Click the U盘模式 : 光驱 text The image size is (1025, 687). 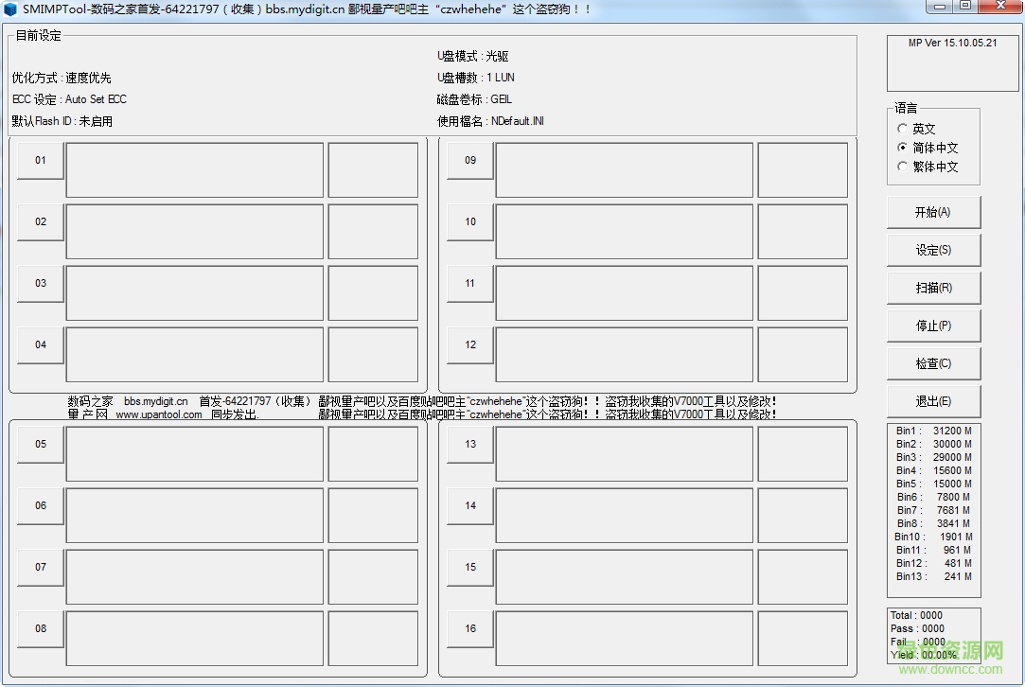[x=472, y=56]
